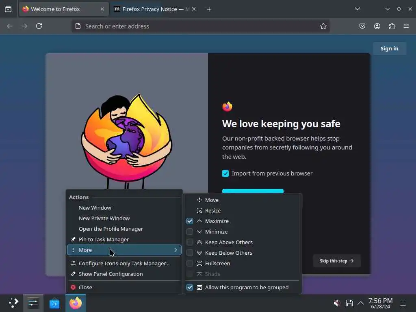Image resolution: width=416 pixels, height=312 pixels.
Task: Enable Keep Below Others checkbox
Action: tap(190, 253)
